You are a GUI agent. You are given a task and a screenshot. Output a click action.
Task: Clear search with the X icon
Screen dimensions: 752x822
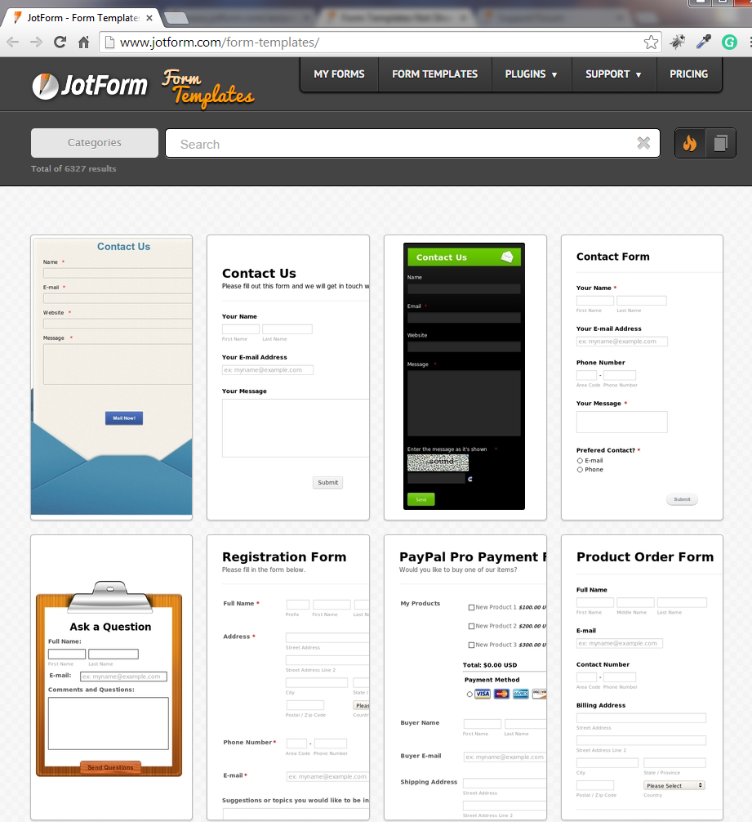point(643,143)
